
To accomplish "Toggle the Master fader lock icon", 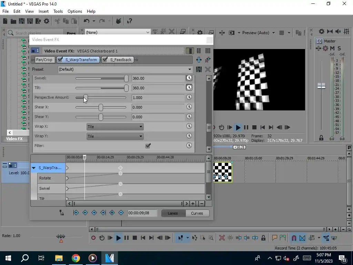I will [321, 138].
